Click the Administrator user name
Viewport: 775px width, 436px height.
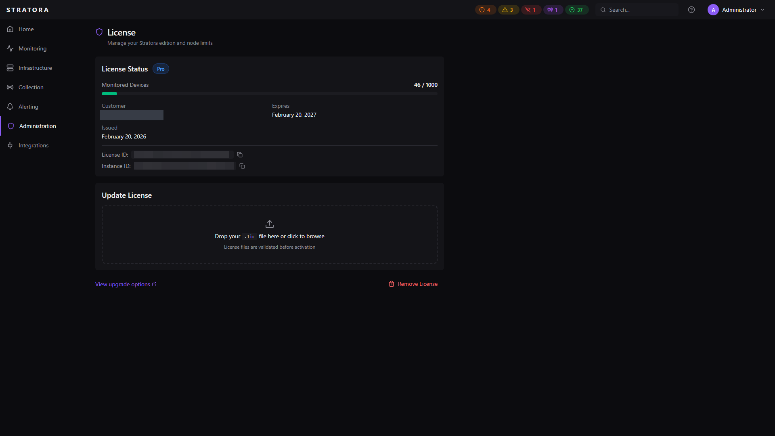coord(739,10)
